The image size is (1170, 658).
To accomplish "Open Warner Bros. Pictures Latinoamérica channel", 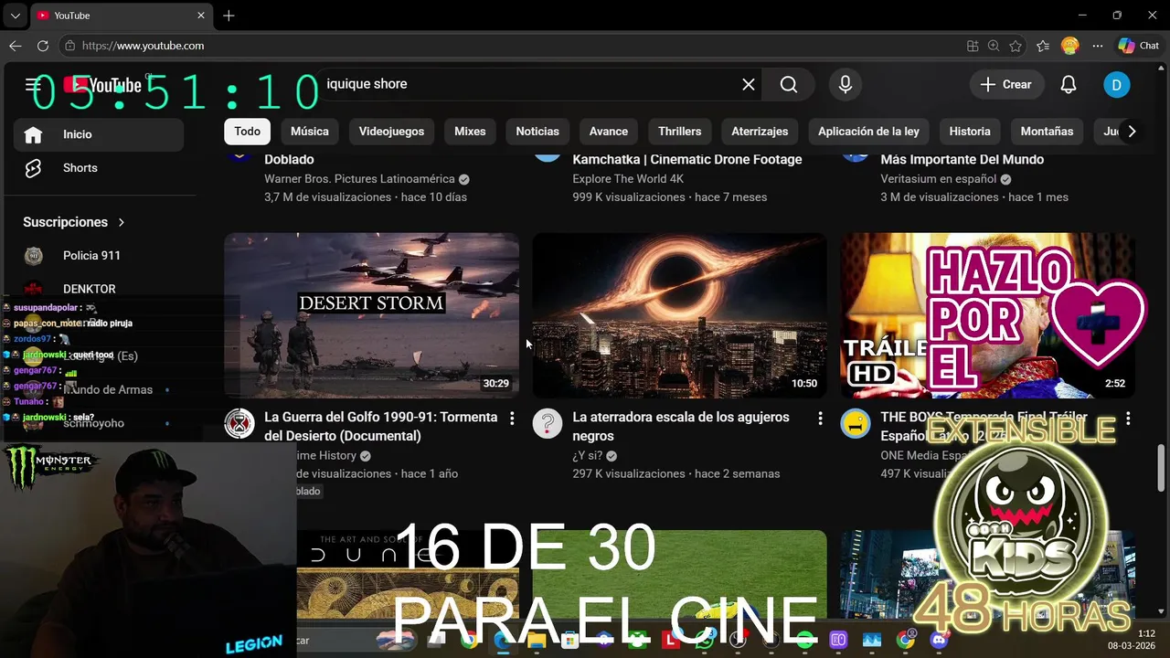I will [359, 179].
